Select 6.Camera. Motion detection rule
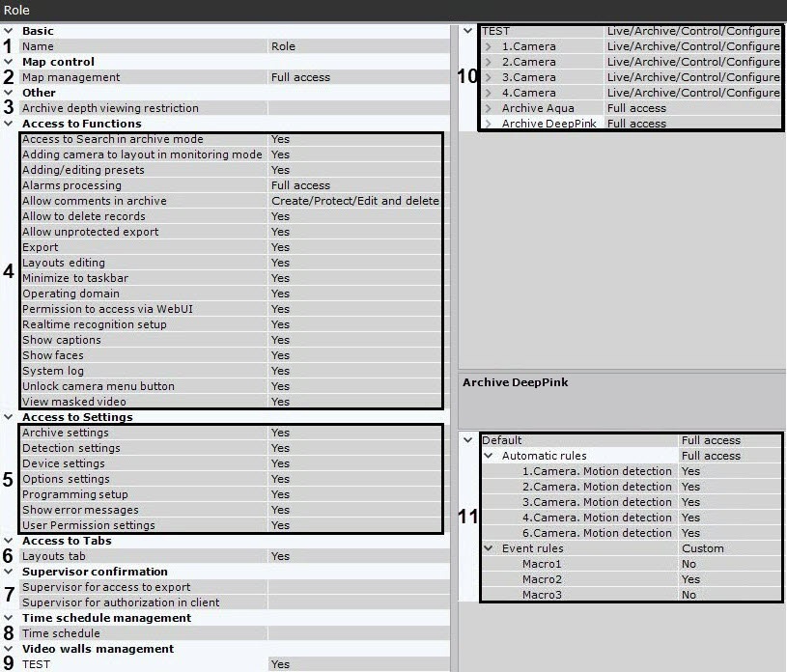 tap(631, 533)
